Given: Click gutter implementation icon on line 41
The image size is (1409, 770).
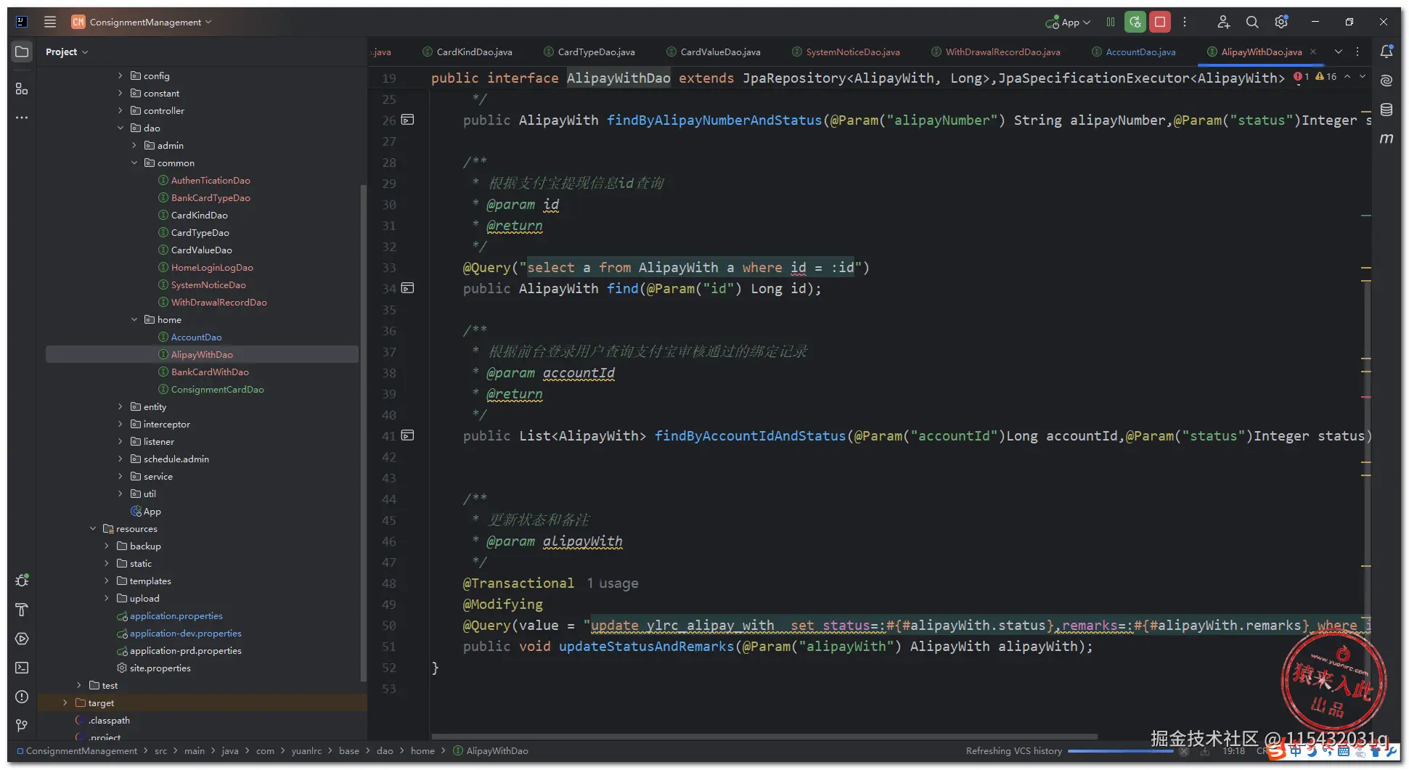Looking at the screenshot, I should point(408,435).
